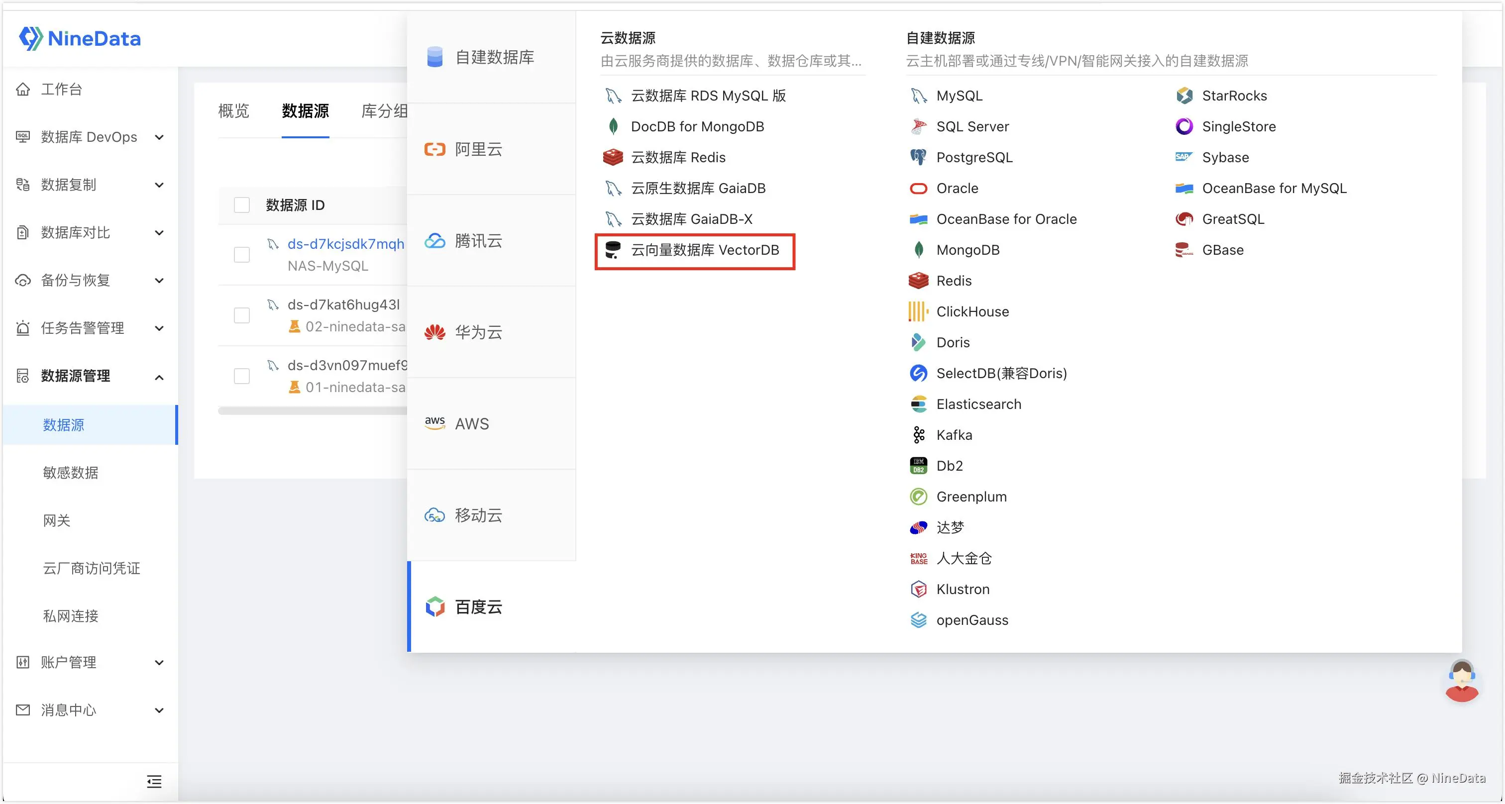The width and height of the screenshot is (1505, 804).
Task: Check the box for ds-d3vn097muef9 row
Action: (241, 376)
